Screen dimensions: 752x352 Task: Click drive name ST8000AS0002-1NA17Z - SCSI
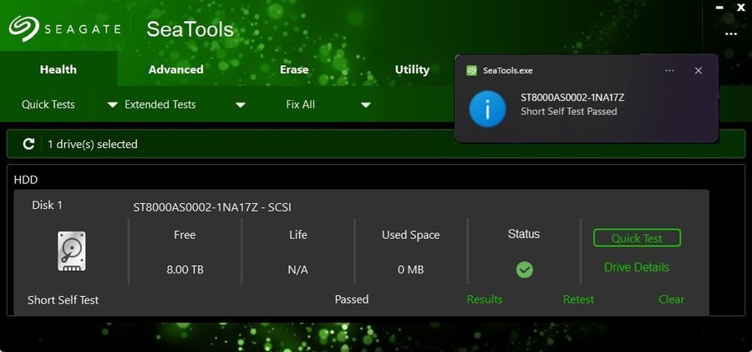[x=212, y=207]
